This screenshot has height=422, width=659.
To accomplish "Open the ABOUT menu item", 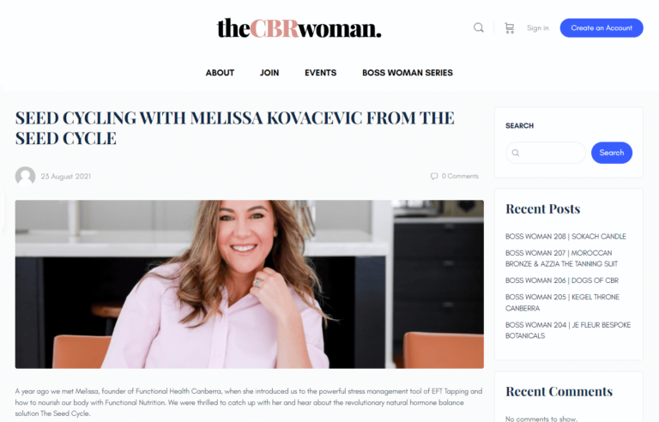I will pos(220,73).
